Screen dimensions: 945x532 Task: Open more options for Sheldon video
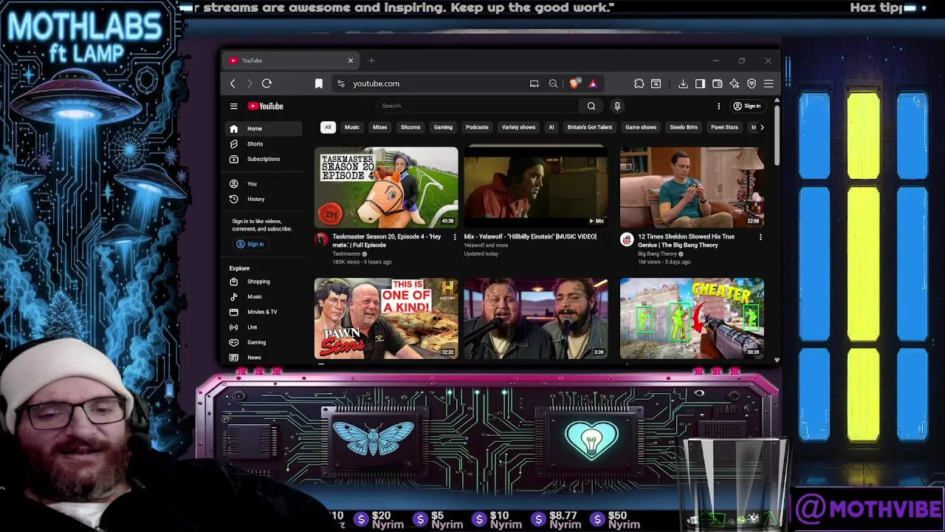point(760,237)
